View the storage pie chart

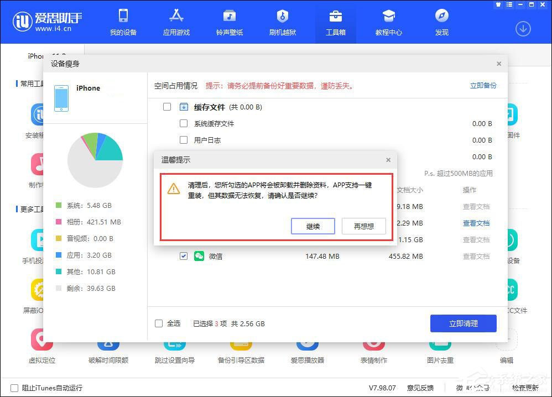tap(95, 160)
